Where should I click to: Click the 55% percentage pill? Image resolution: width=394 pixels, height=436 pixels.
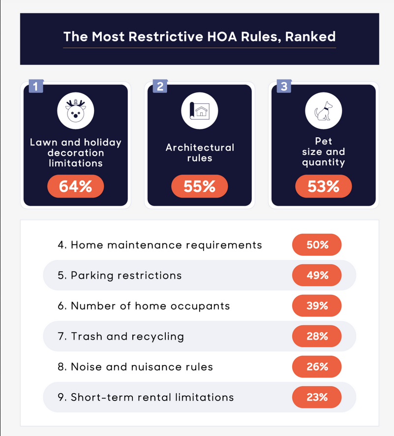tap(200, 187)
